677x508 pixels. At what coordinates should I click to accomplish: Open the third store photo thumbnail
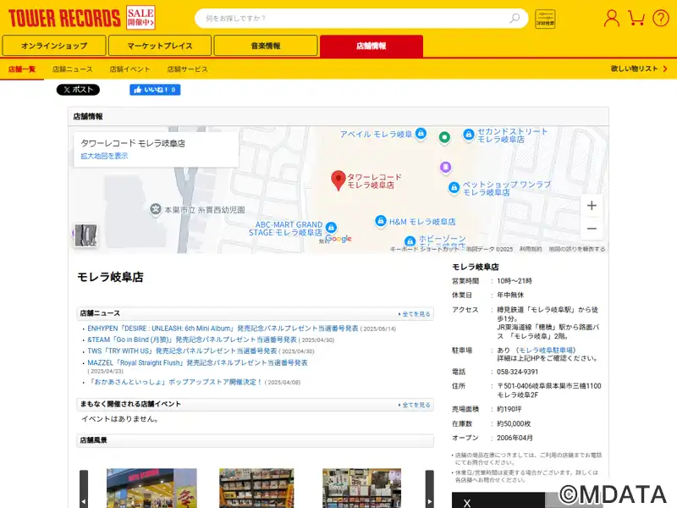(361, 489)
